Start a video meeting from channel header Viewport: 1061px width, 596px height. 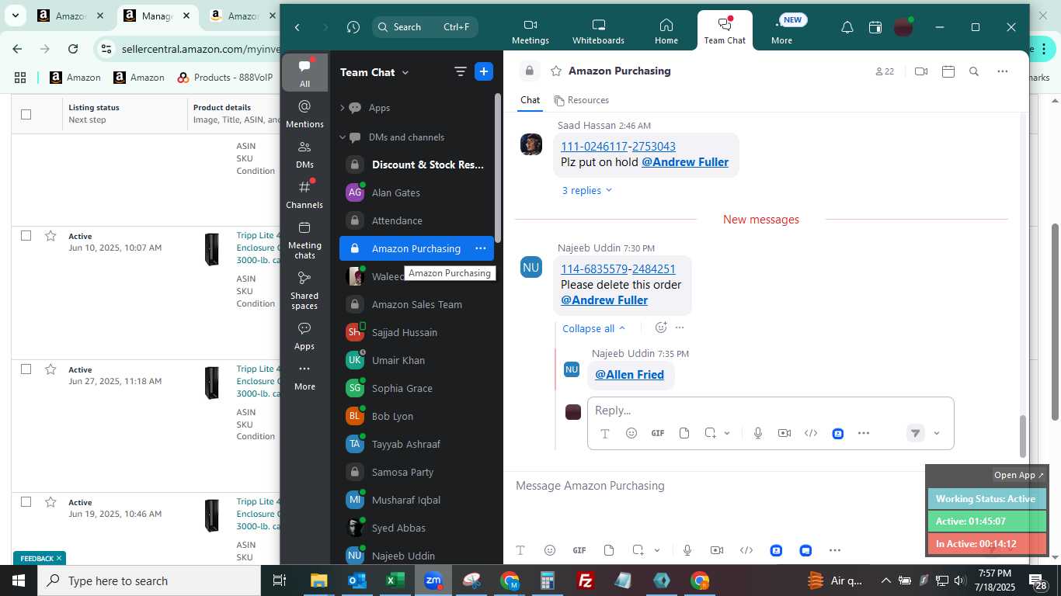(x=921, y=71)
